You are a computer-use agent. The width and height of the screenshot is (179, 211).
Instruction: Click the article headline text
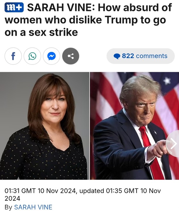(88, 20)
